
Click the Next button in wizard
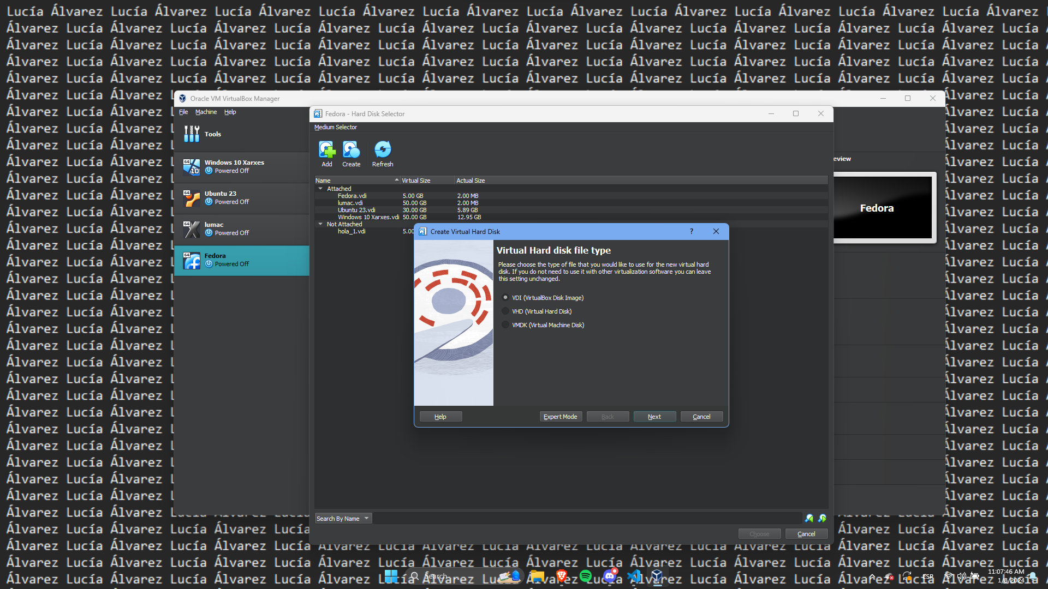coord(654,417)
